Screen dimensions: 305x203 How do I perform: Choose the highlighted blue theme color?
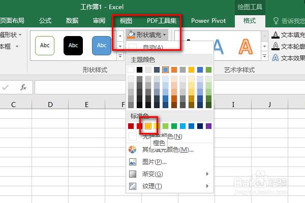pos(165,70)
